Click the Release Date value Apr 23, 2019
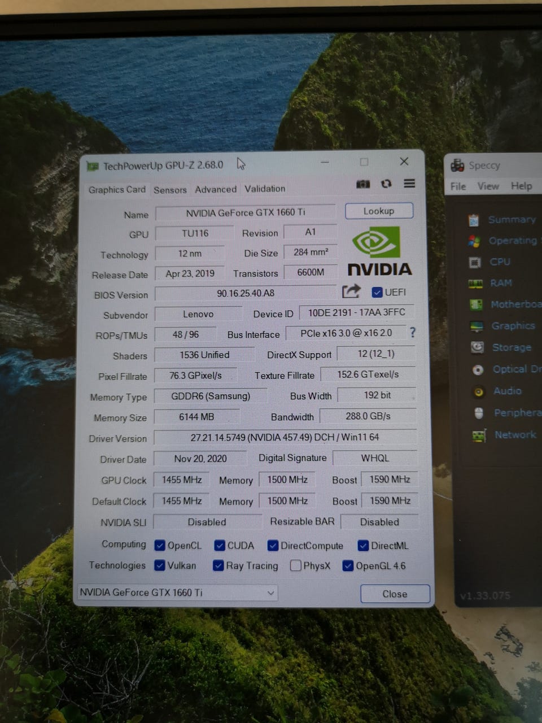Screen dimensions: 542x723 tap(190, 273)
